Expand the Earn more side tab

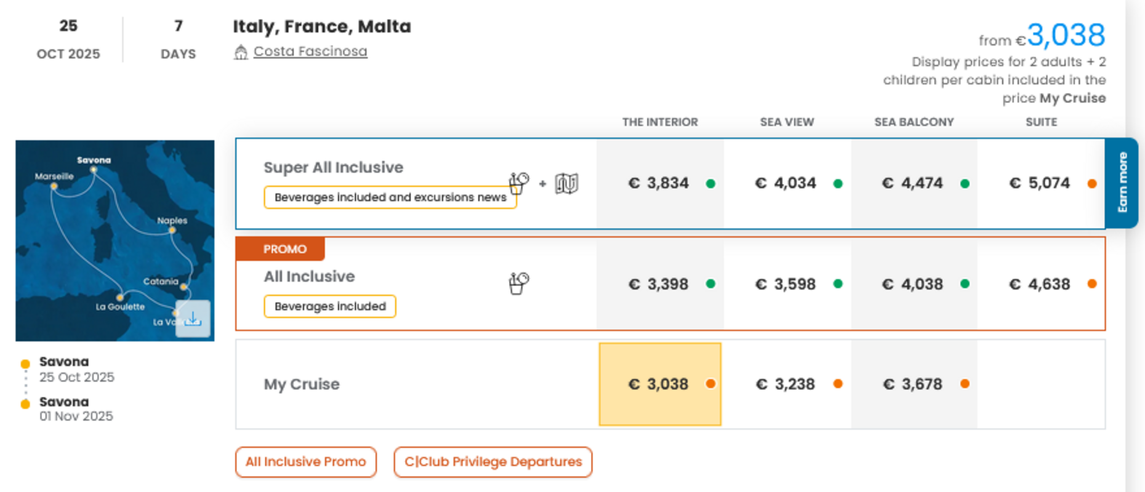pyautogui.click(x=1122, y=183)
